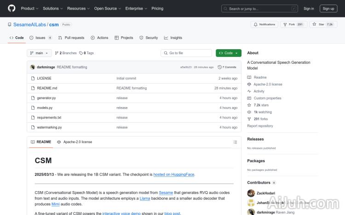The width and height of the screenshot is (345, 215).
Task: Select the Apache-2.0 license tab
Action: click(x=75, y=142)
